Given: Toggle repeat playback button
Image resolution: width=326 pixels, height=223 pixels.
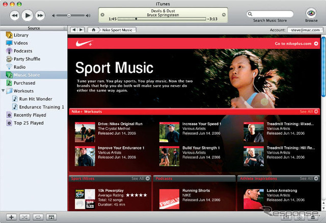Looking at the screenshot, I should coord(38,217).
